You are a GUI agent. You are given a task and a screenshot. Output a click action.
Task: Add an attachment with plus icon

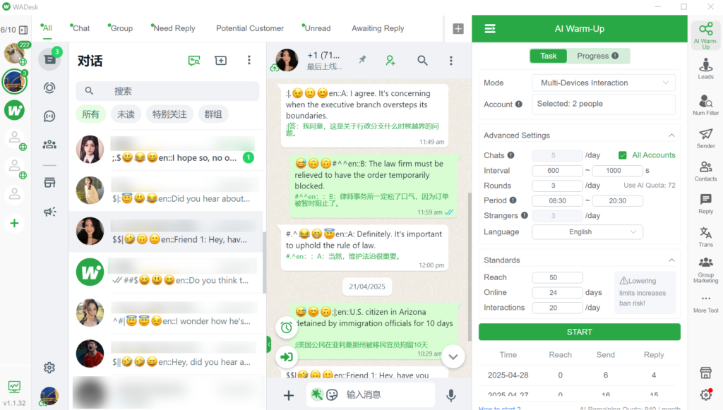click(289, 394)
